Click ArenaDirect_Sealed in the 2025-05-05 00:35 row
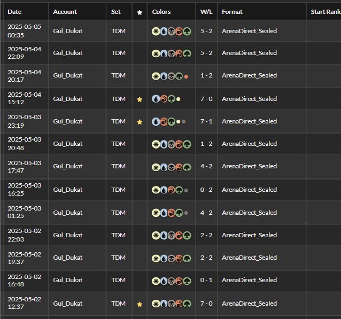This screenshot has width=341, height=319. click(249, 31)
